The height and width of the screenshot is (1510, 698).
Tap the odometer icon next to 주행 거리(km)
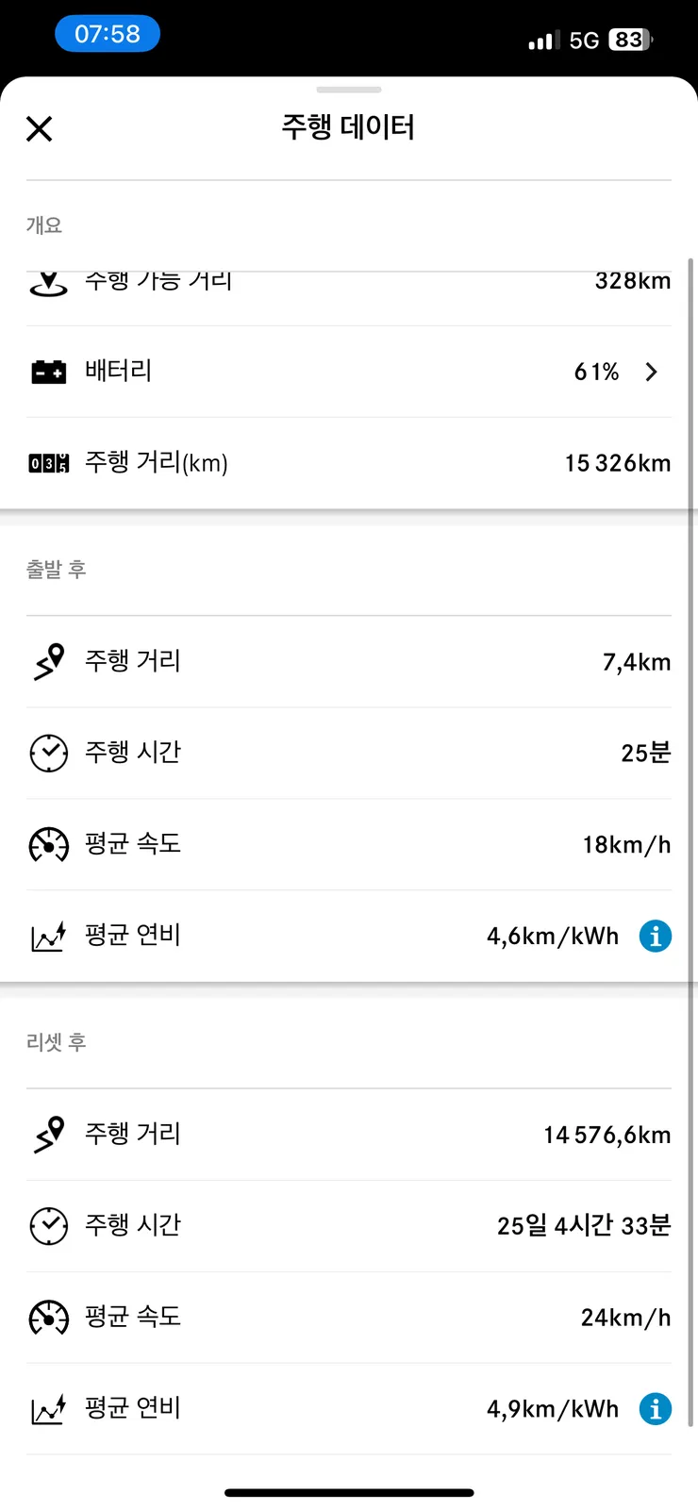coord(49,463)
